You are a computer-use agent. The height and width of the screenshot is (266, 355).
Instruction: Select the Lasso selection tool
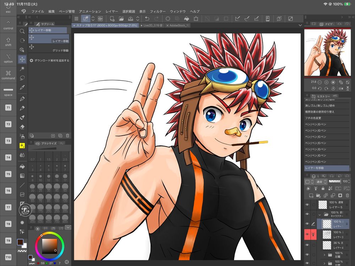tap(22, 78)
